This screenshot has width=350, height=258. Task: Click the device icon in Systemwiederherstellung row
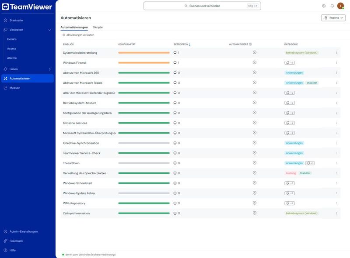[175, 53]
